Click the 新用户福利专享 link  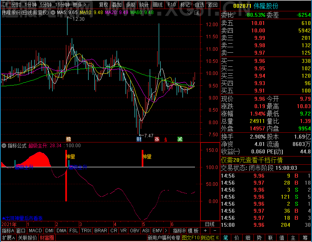164,238
